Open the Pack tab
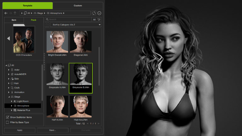The image size is (242, 136). point(33,20)
